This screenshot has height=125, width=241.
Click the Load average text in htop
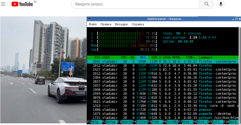pos(189,37)
